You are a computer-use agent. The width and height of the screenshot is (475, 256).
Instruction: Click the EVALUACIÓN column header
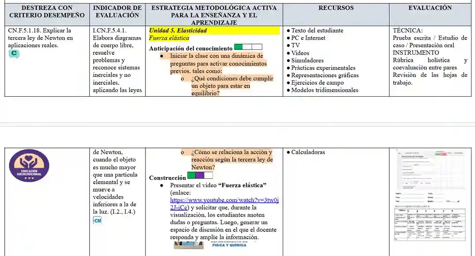[429, 8]
